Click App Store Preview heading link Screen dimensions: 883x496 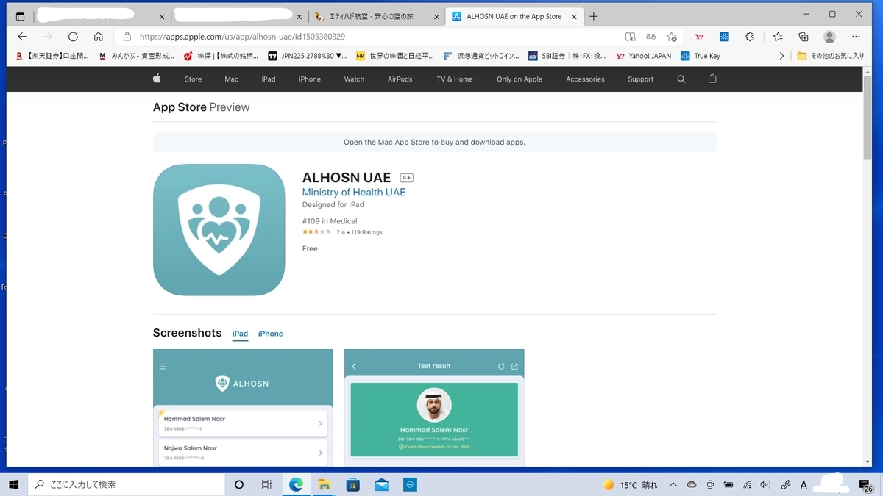tap(201, 107)
